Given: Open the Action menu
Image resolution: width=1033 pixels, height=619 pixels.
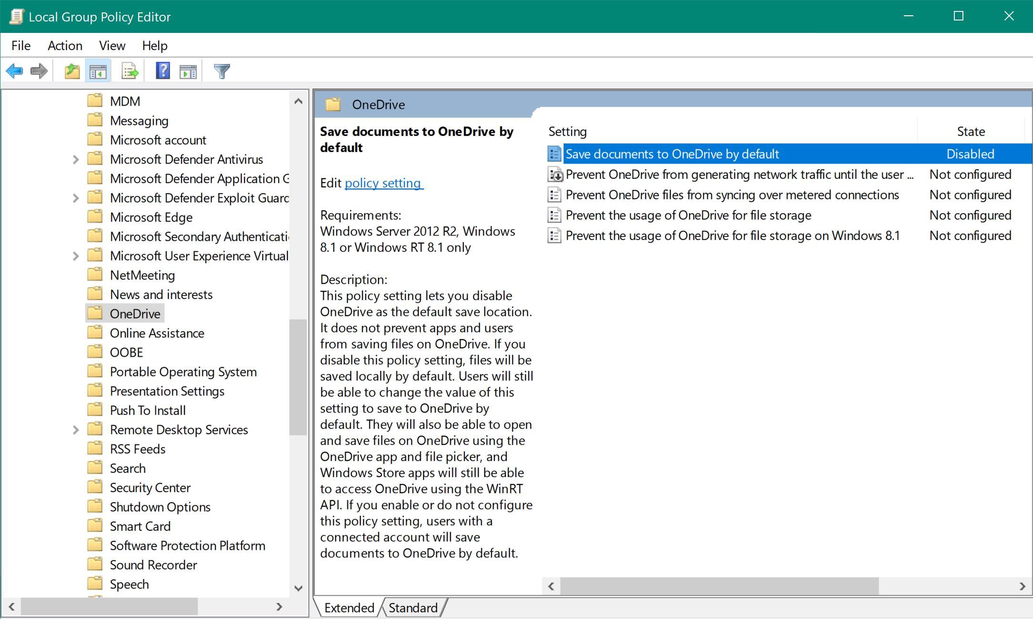Looking at the screenshot, I should 65,45.
